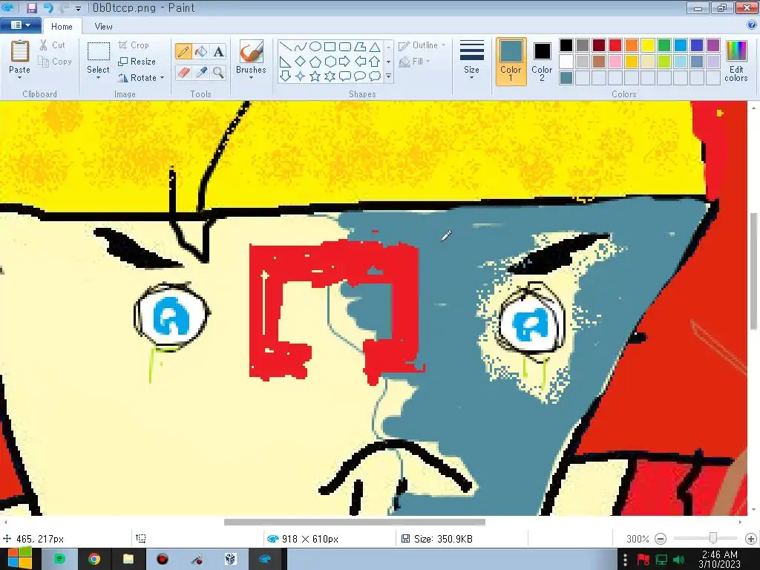This screenshot has height=570, width=760.
Task: Select the Pencil tool
Action: click(184, 51)
